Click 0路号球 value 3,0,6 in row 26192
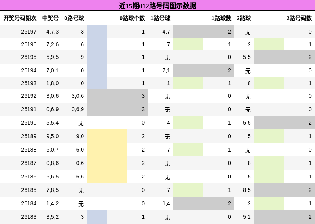Screen dimensions: 315x224 tap(78, 96)
